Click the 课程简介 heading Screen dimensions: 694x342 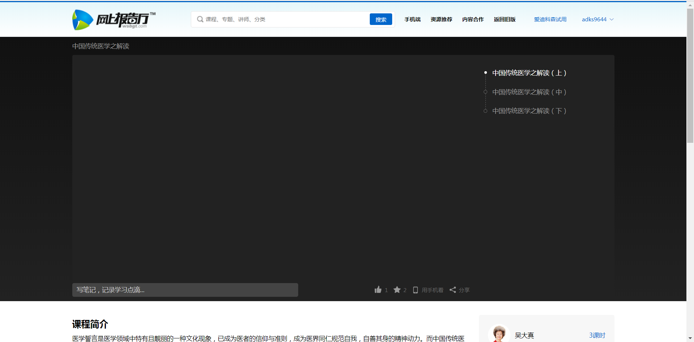(90, 324)
